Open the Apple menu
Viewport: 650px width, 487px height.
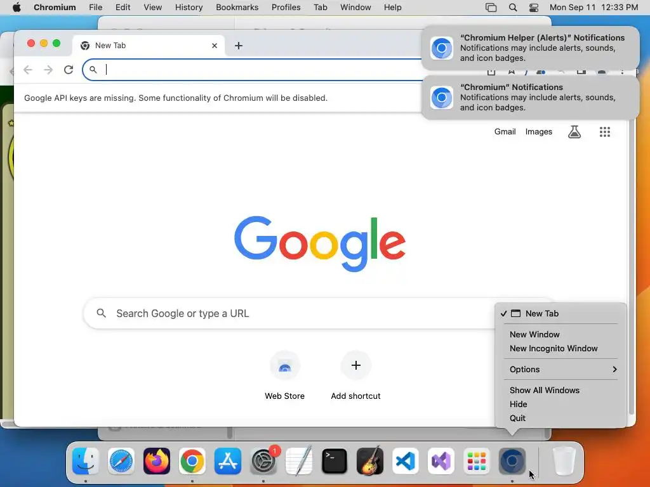click(x=17, y=8)
